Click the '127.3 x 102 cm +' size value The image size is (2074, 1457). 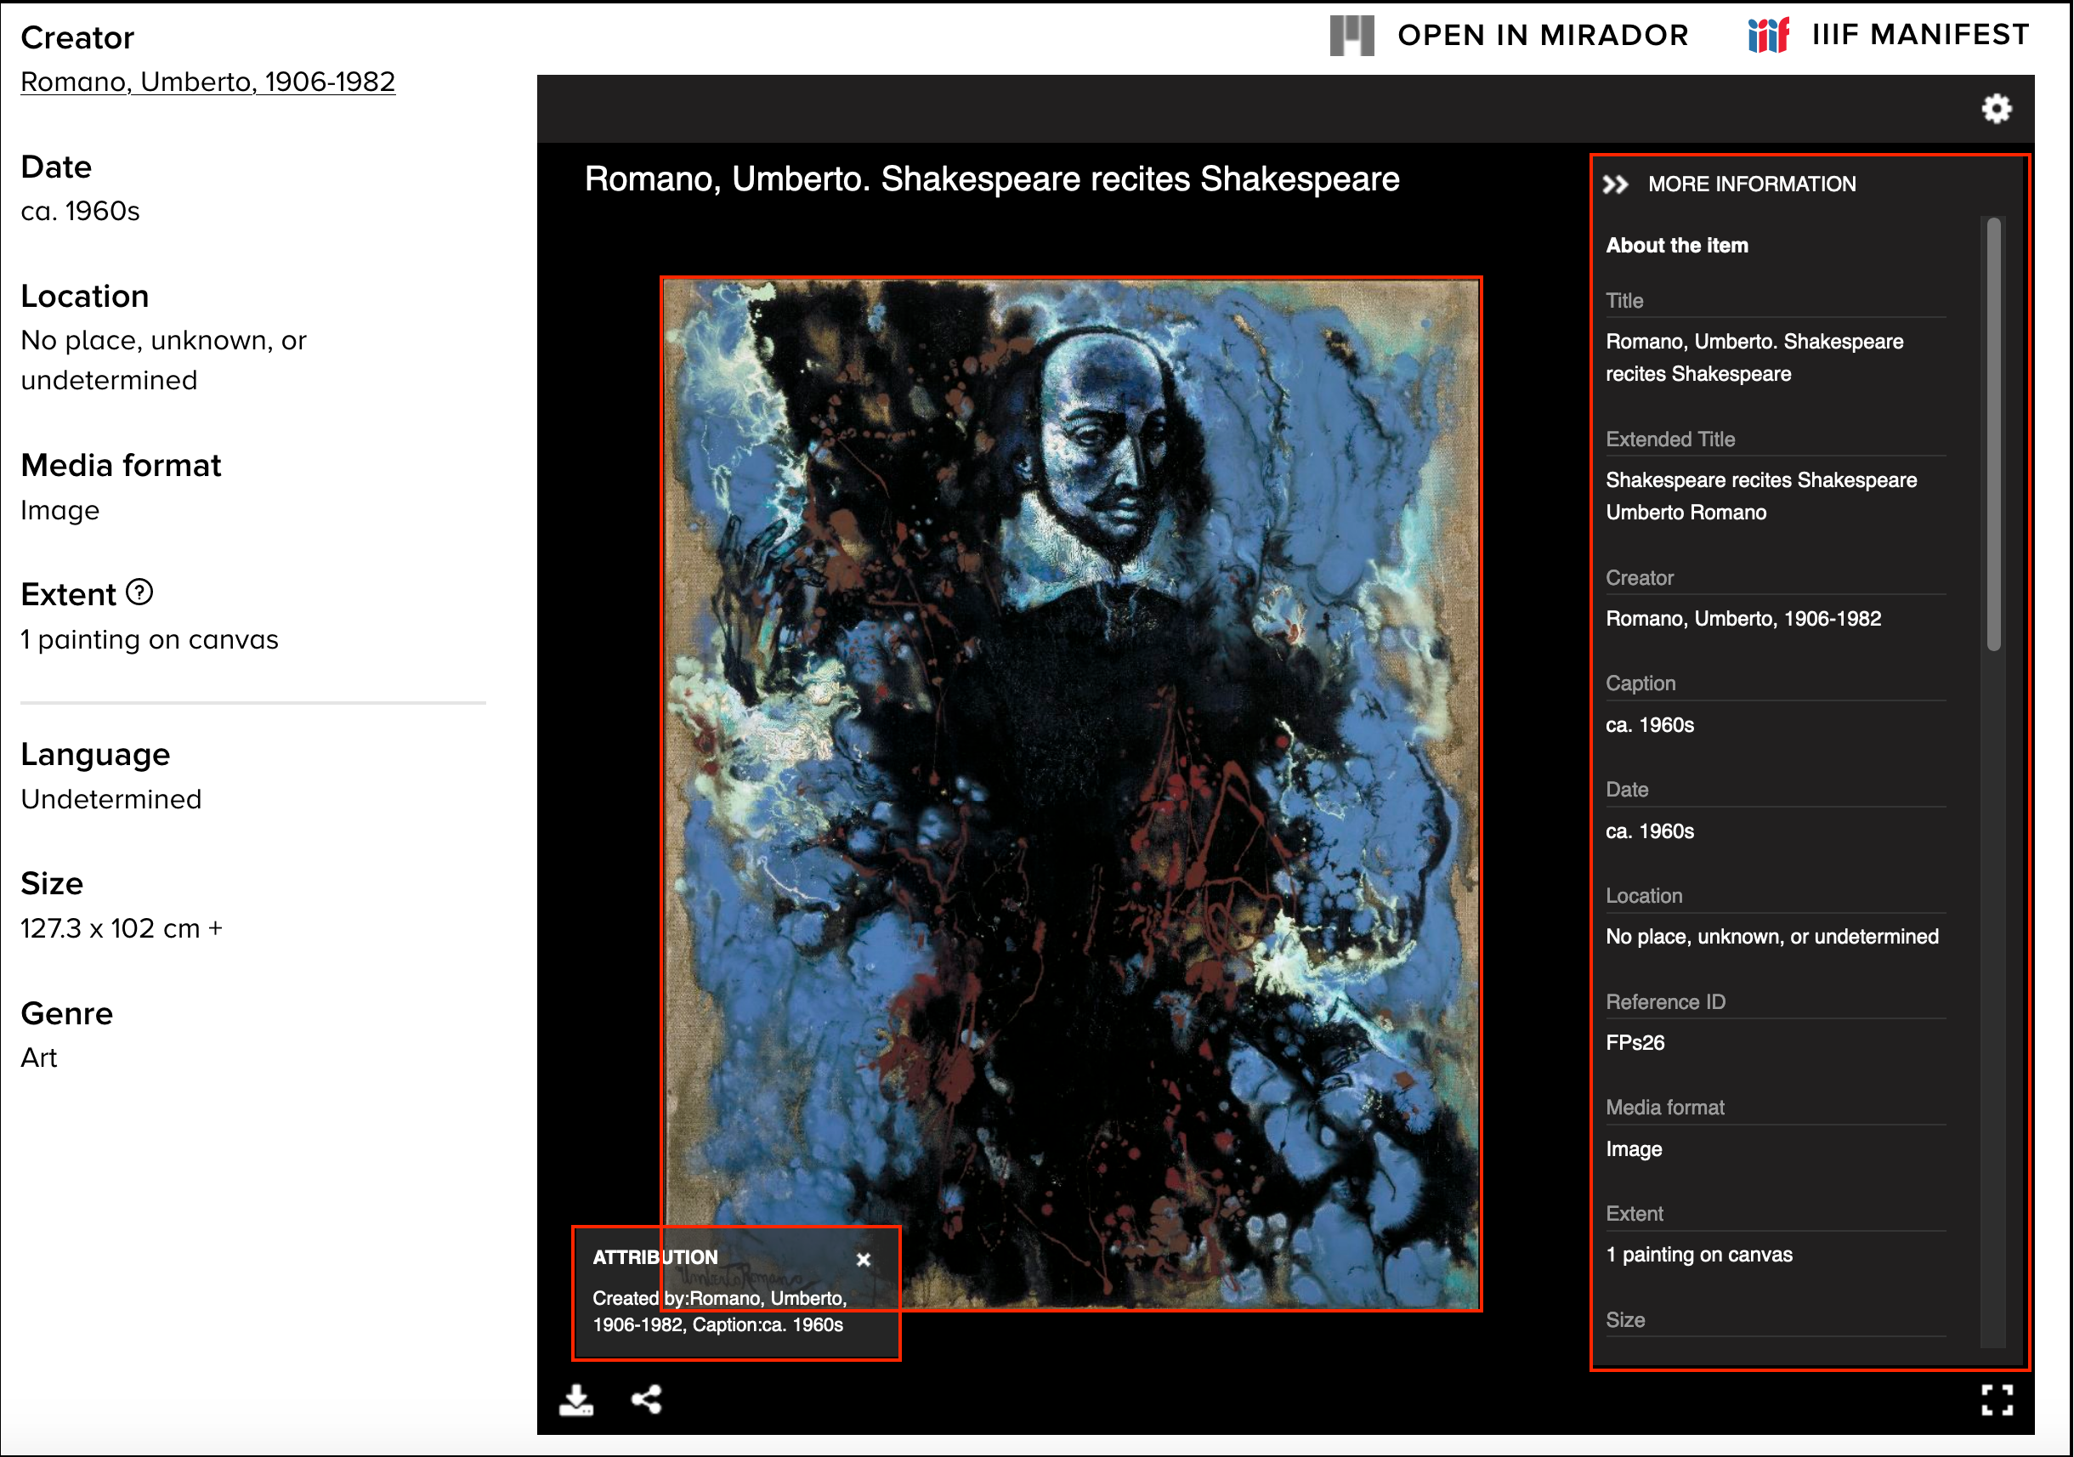[x=122, y=928]
